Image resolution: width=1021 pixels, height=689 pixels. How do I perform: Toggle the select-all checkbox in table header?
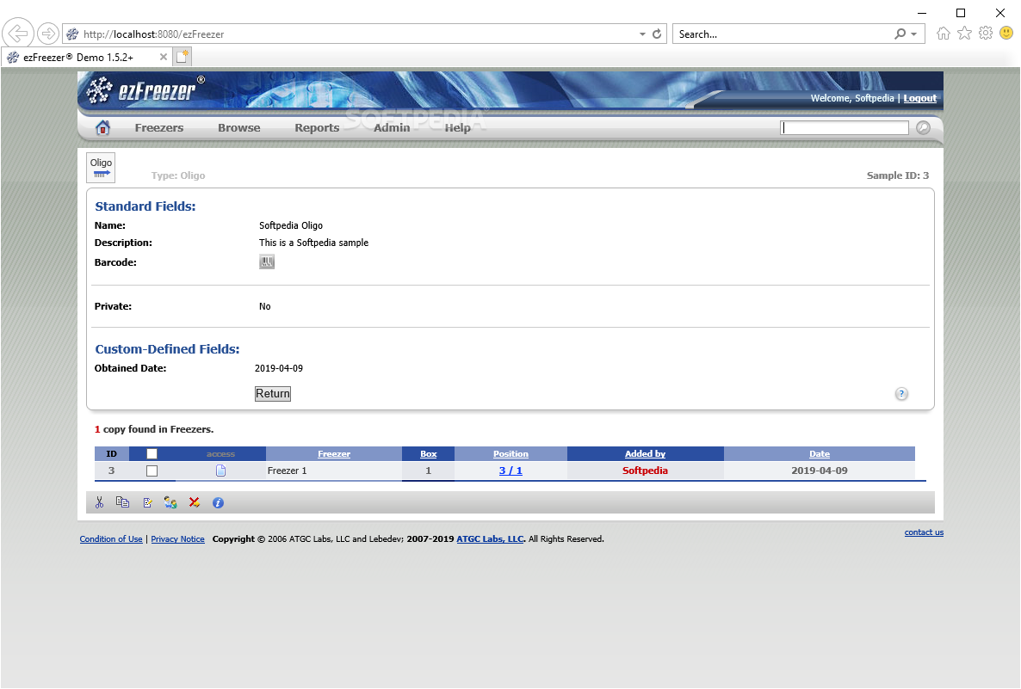pos(152,453)
